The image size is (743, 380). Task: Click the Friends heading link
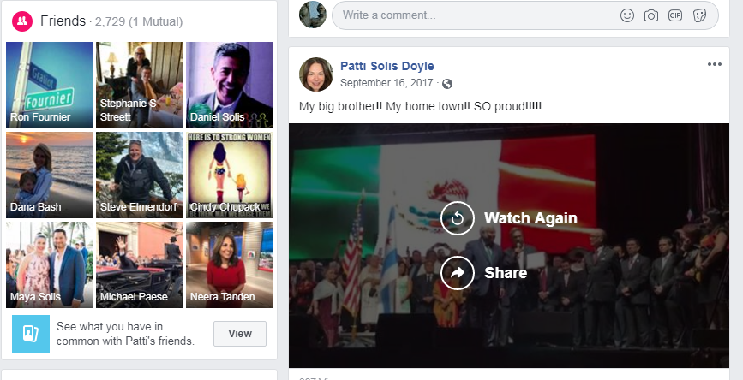[63, 21]
